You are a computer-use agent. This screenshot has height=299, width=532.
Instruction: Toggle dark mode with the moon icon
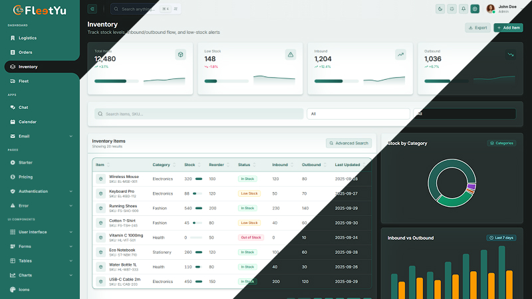tap(440, 9)
